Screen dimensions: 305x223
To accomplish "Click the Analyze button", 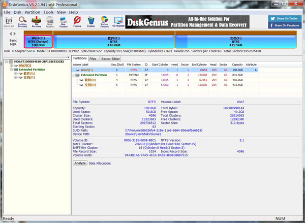I will coord(80,163).
